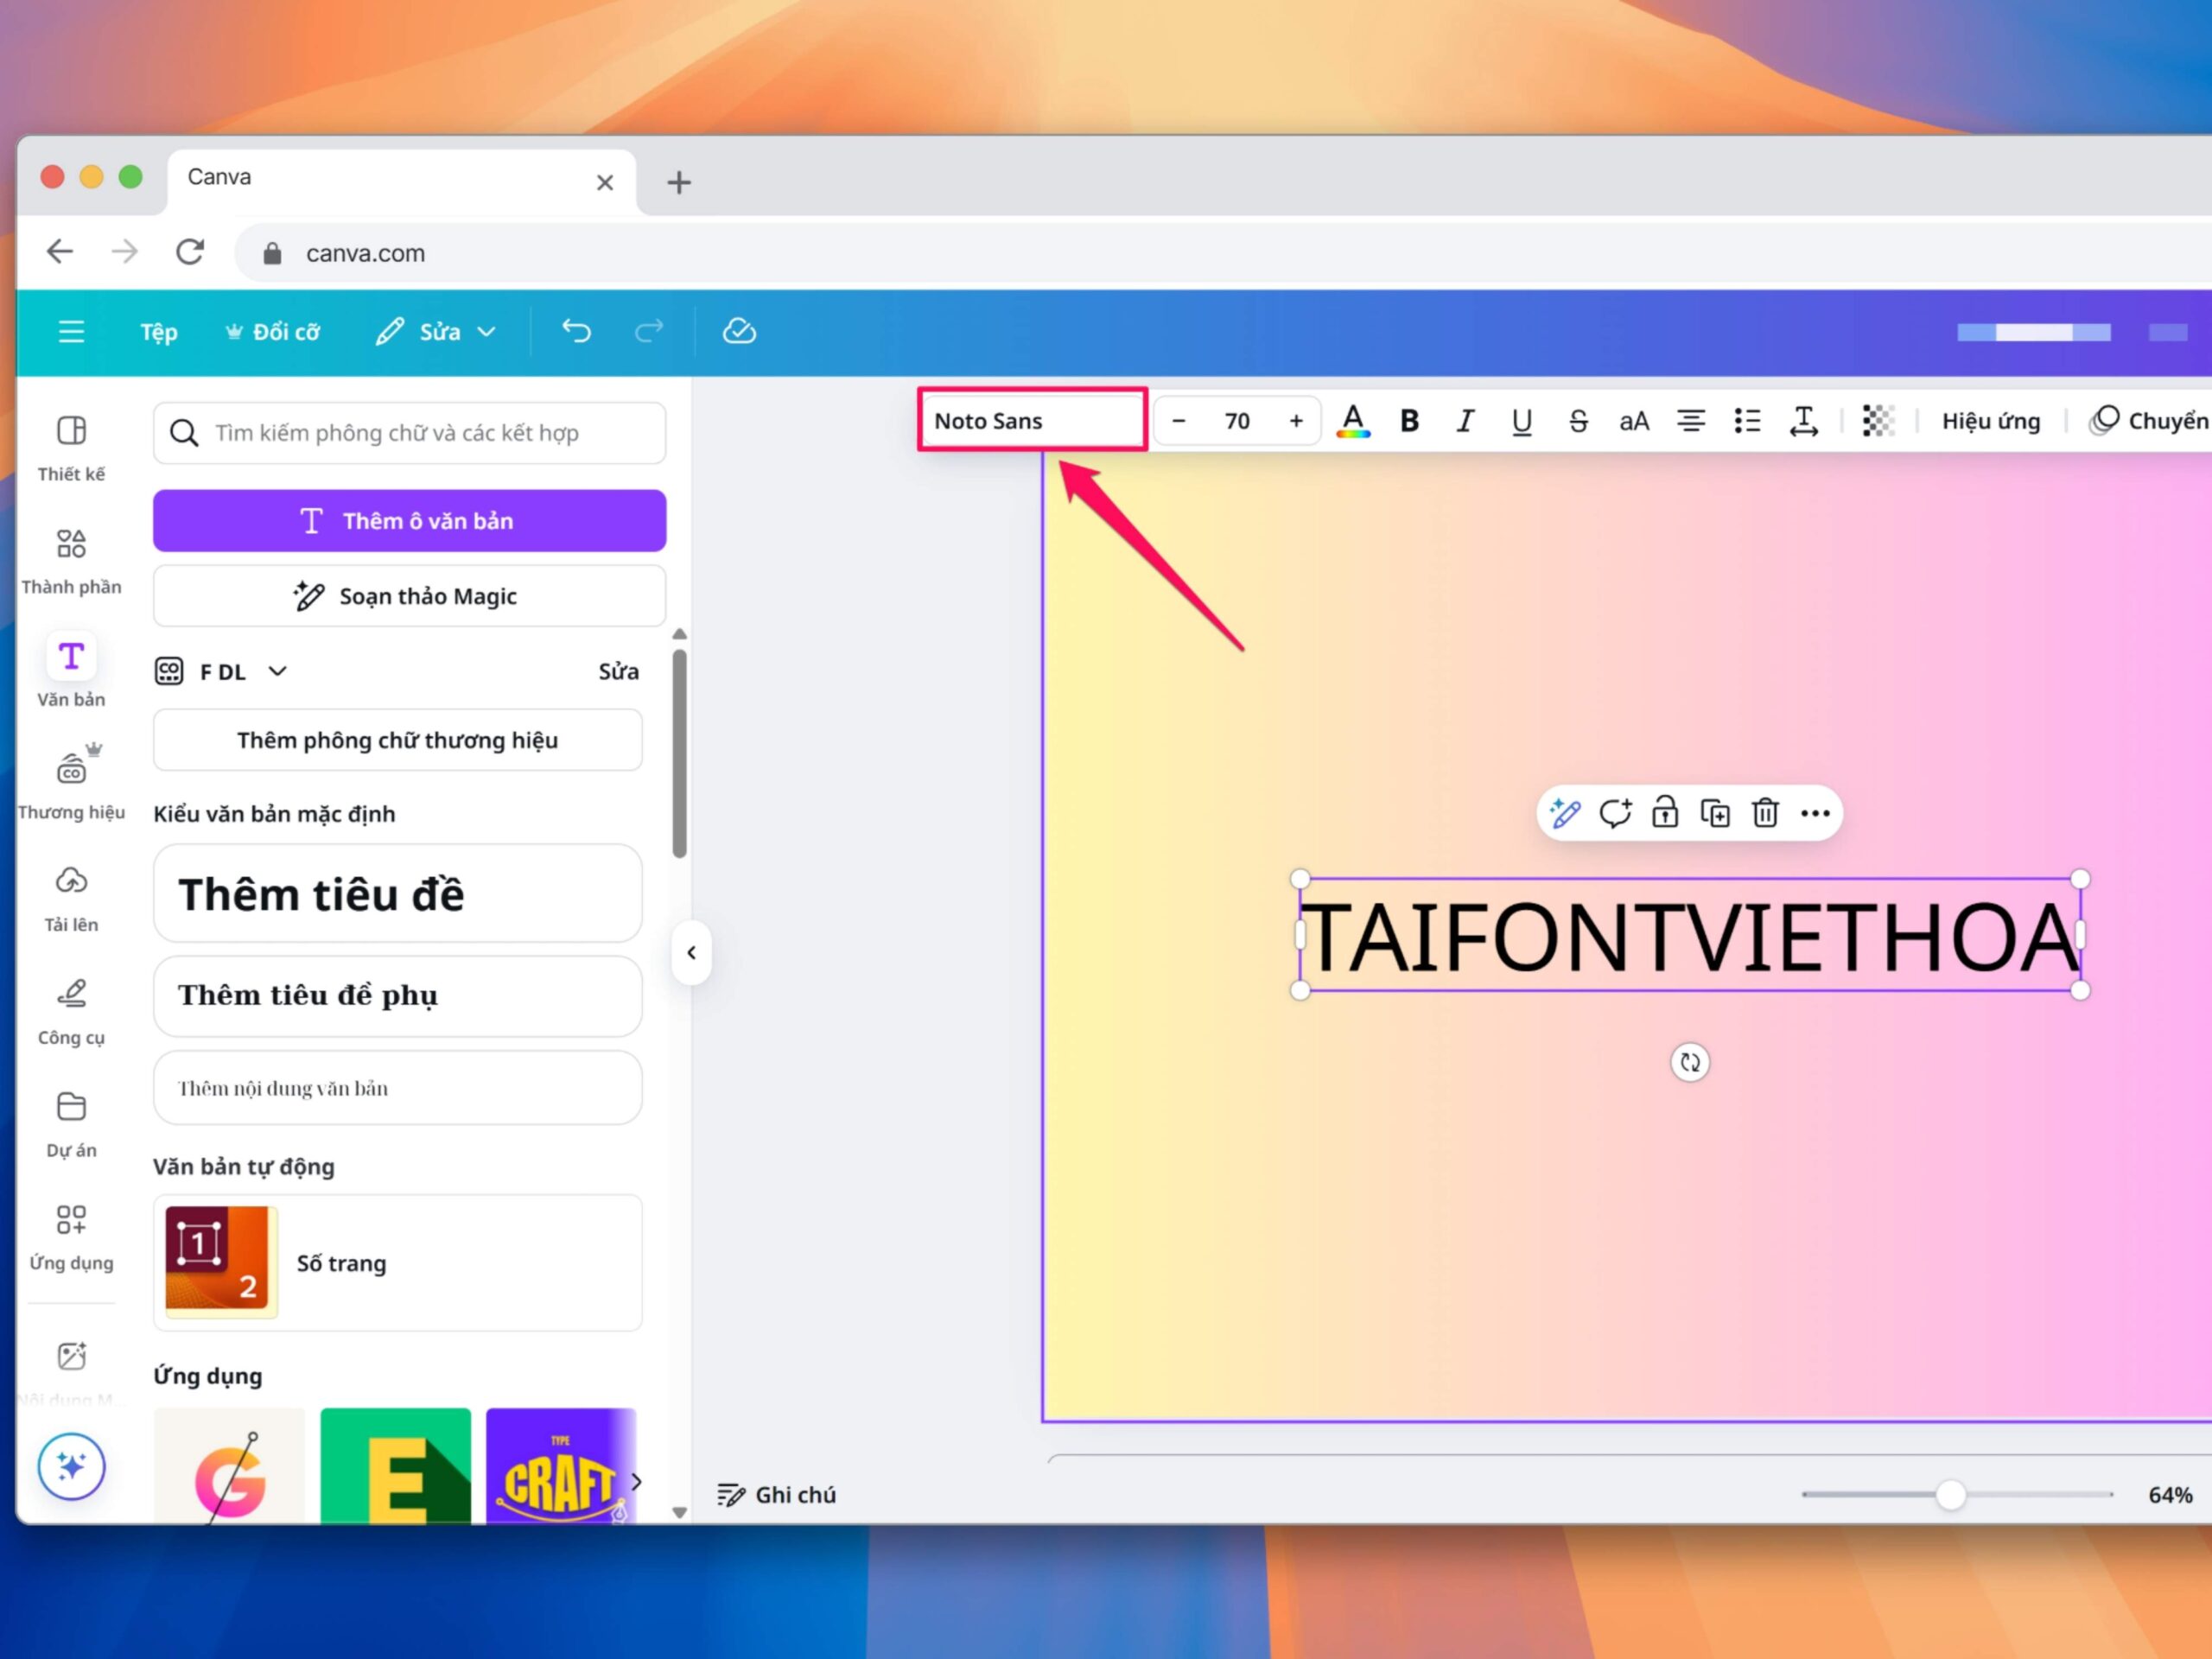Open the Ứng dụng apps panel
Image resolution: width=2212 pixels, height=1659 pixels.
[71, 1236]
